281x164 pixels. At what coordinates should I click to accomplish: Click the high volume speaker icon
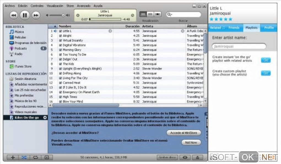pyautogui.click(x=68, y=15)
